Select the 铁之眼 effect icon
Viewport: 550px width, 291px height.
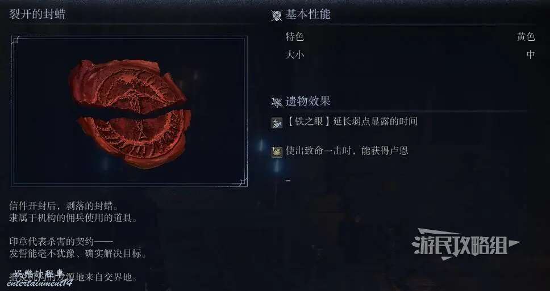pos(277,123)
